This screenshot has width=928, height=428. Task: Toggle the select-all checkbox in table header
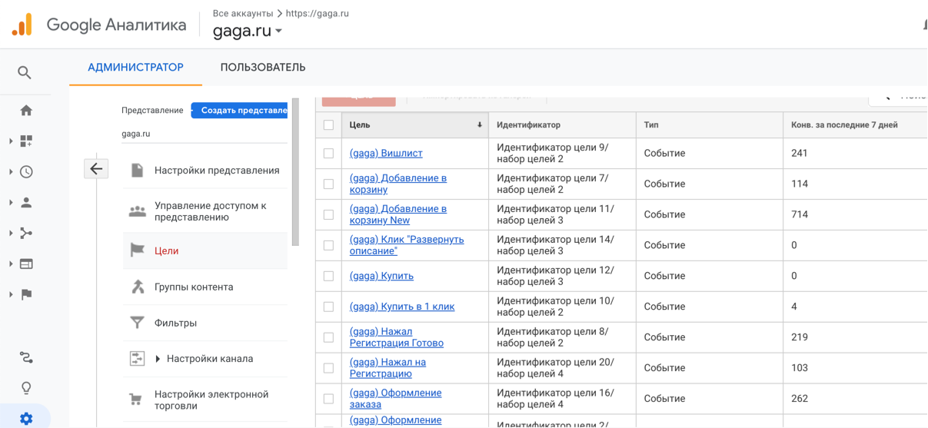[x=329, y=124]
